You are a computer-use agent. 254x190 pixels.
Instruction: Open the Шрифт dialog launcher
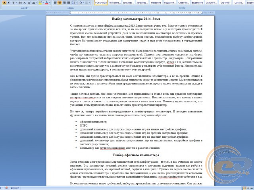tap(50, 8)
